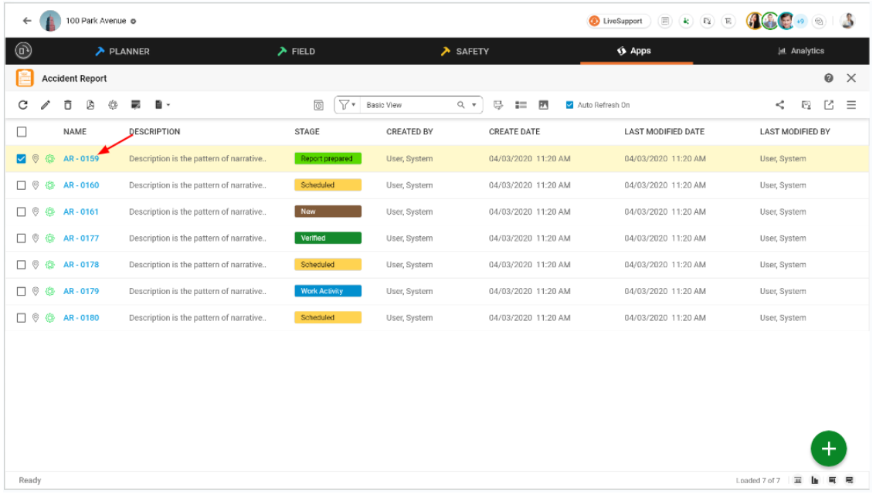Open the document dropdown in toolbar
The width and height of the screenshot is (876, 494).
click(x=162, y=105)
